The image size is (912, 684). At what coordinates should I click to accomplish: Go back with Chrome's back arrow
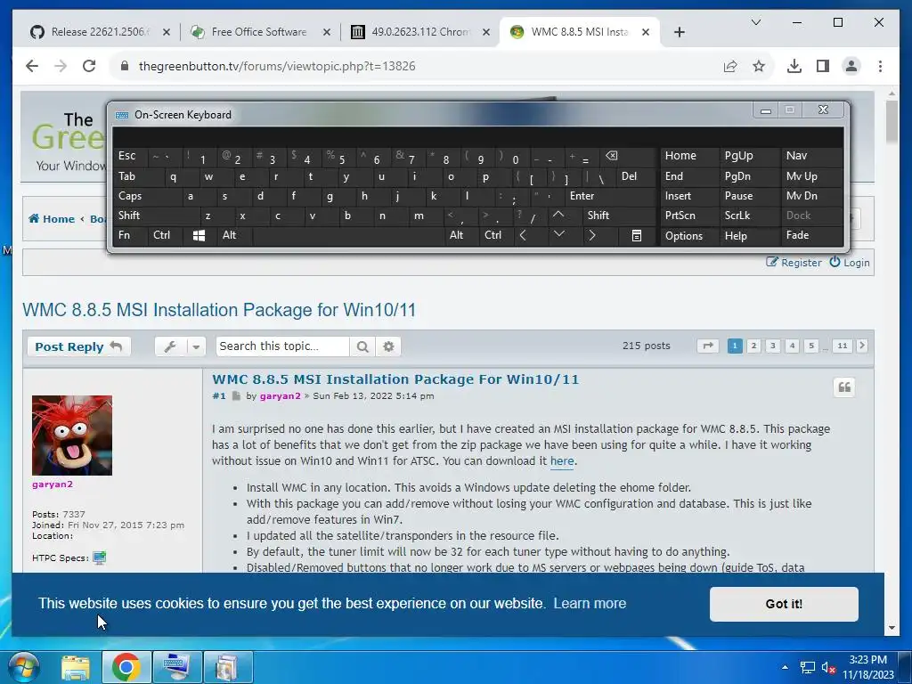(32, 66)
